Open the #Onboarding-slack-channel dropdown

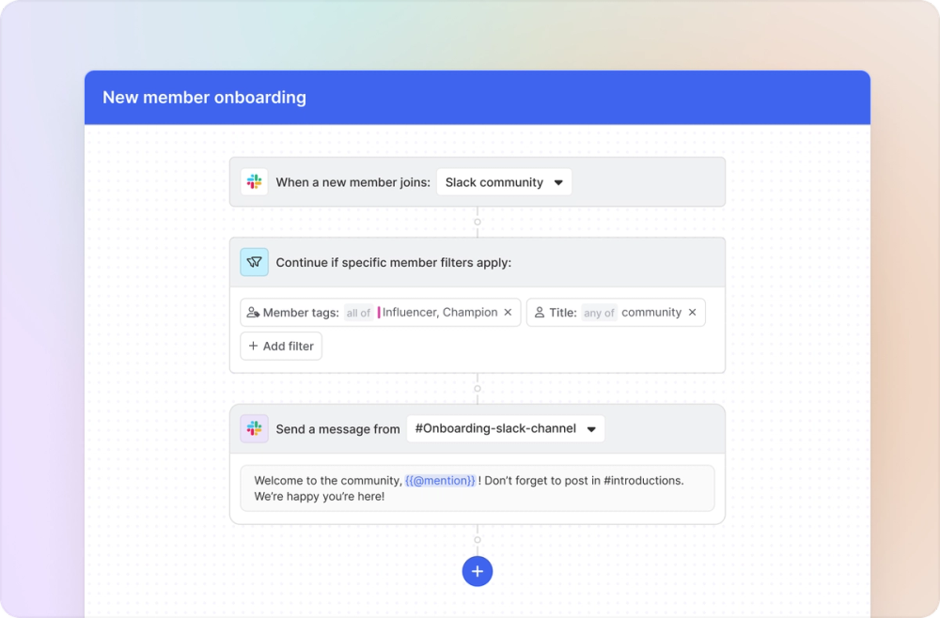(506, 429)
